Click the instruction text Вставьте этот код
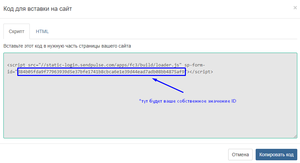300x163 pixels. pyautogui.click(x=67, y=46)
